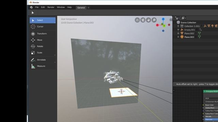Add a workspace with the plus button

coord(89,8)
